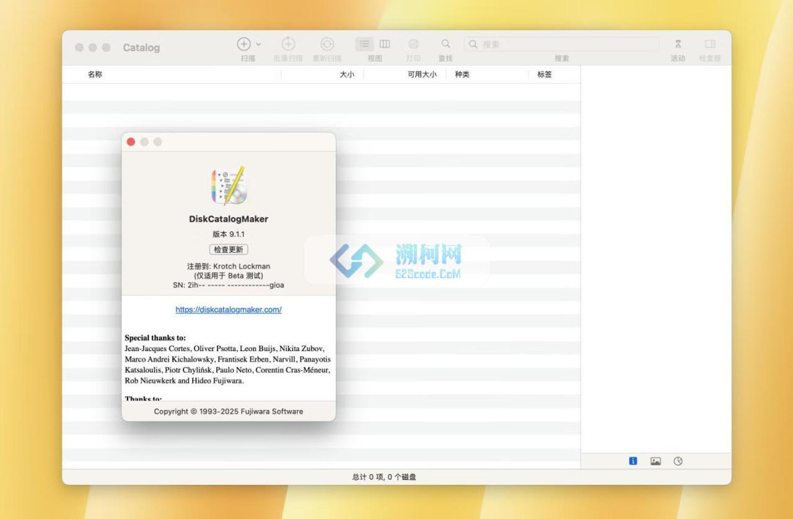
Task: Sort by Size (大小) column header
Action: point(347,74)
